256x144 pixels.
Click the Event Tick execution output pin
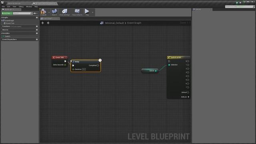tap(65, 61)
